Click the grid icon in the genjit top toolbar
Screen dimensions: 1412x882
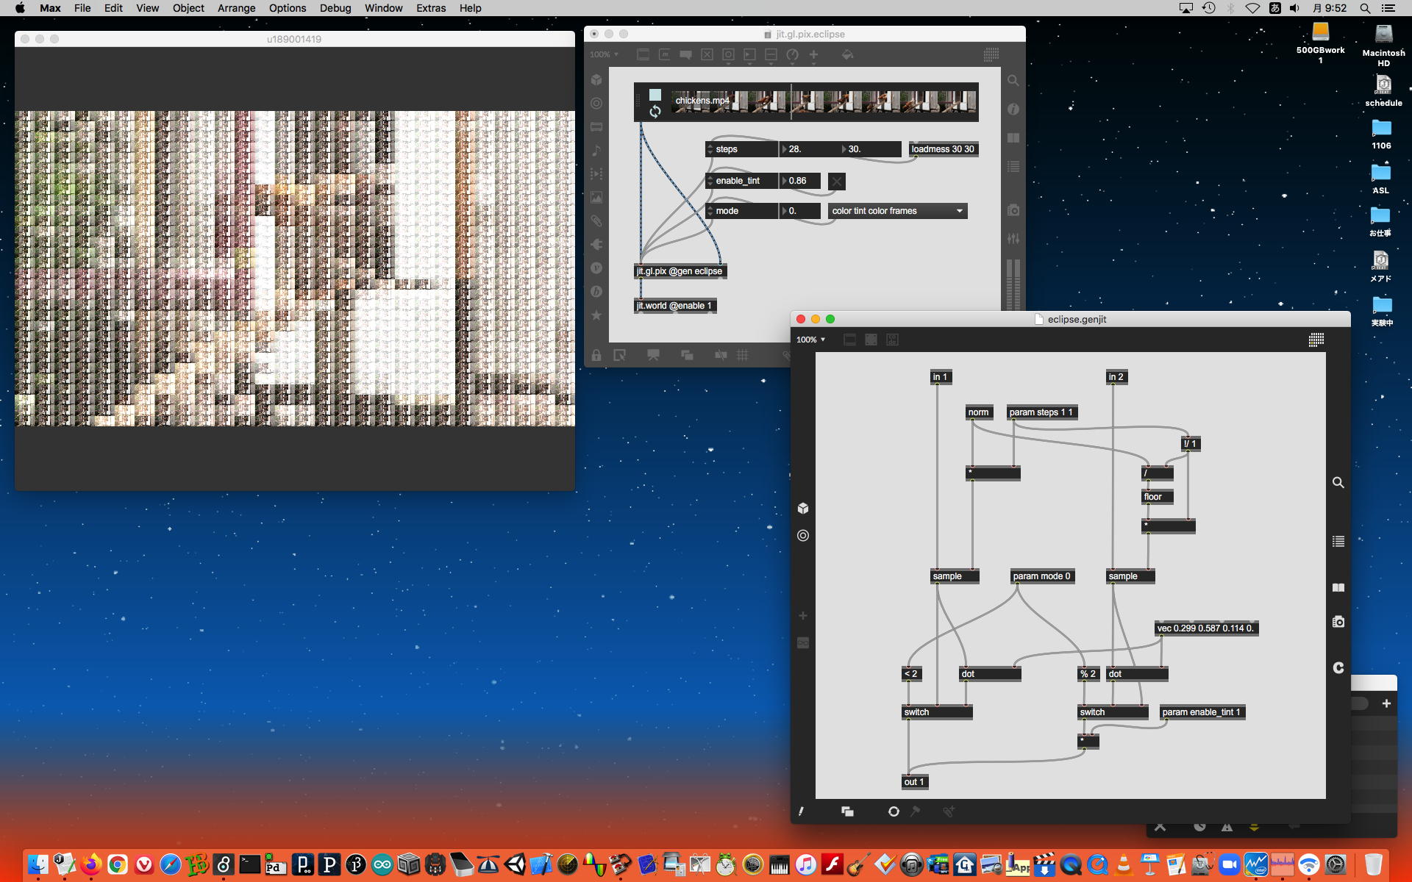click(x=1316, y=340)
